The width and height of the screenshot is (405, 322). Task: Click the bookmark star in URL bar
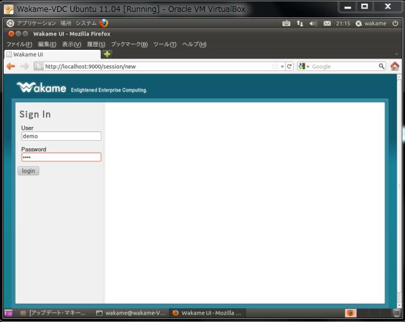coord(275,66)
